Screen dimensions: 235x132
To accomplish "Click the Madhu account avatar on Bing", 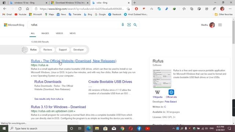I will (212, 25).
